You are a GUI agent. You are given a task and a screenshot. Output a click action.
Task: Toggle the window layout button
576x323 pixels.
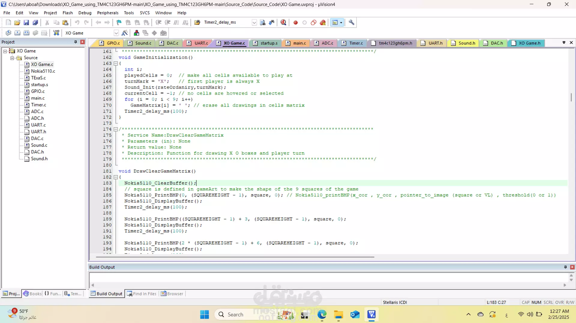pyautogui.click(x=335, y=22)
